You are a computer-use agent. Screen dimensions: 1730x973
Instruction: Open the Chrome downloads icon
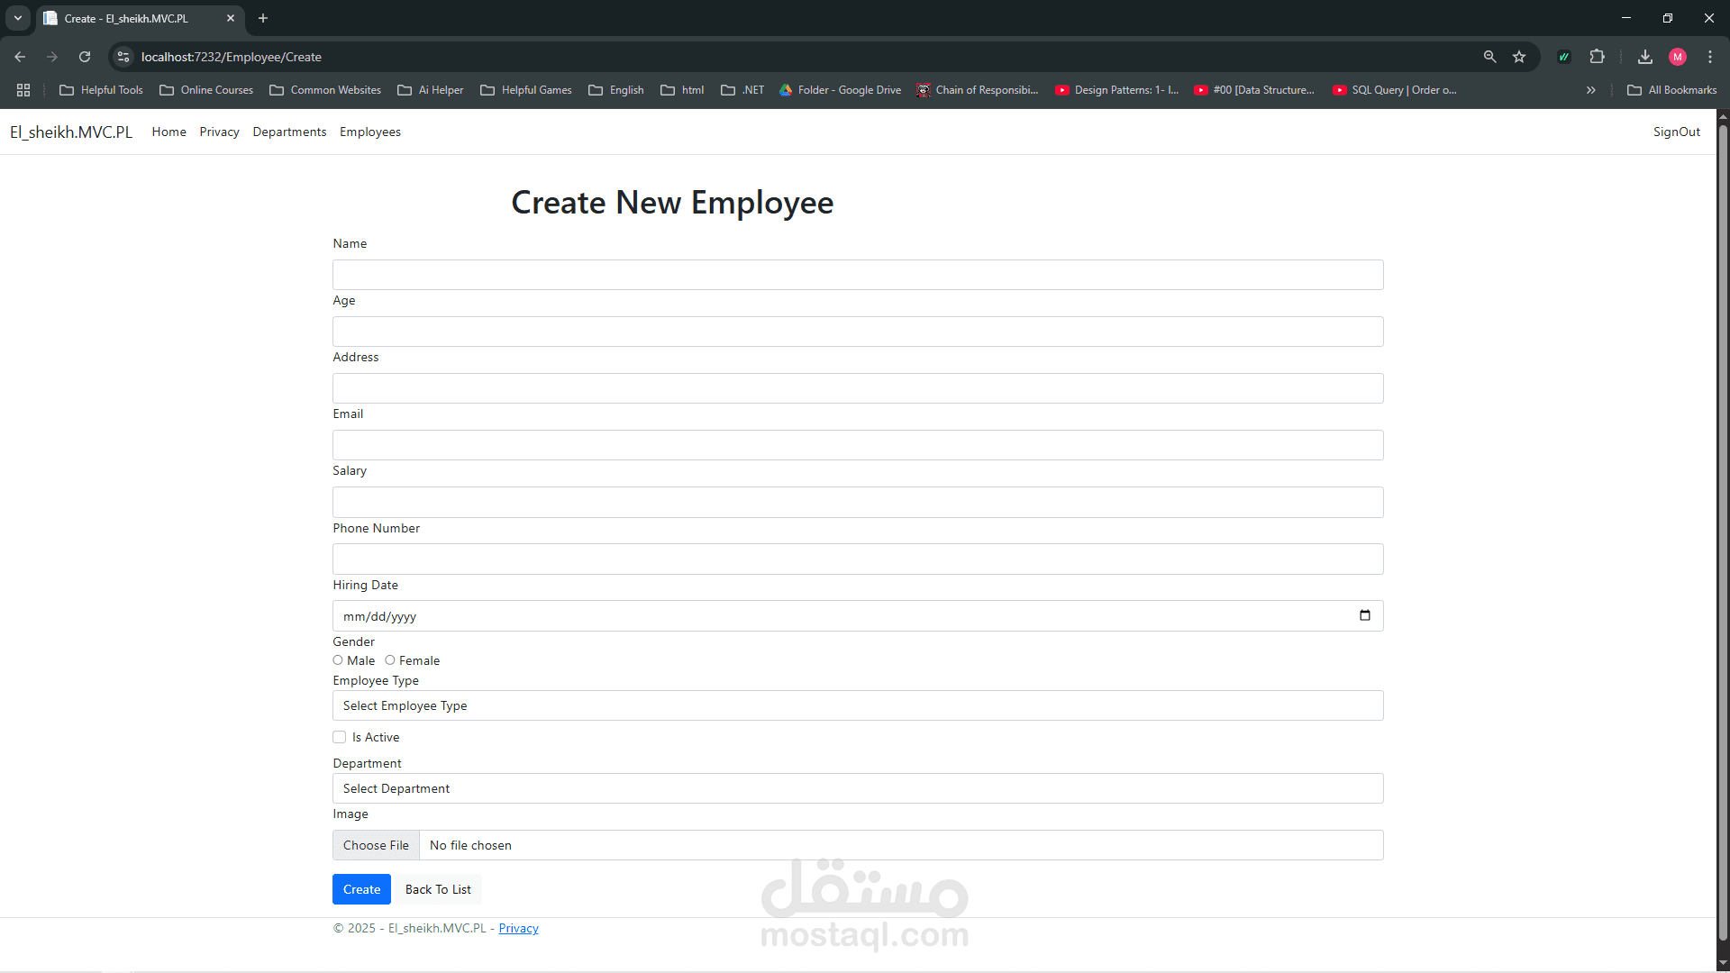pos(1645,57)
